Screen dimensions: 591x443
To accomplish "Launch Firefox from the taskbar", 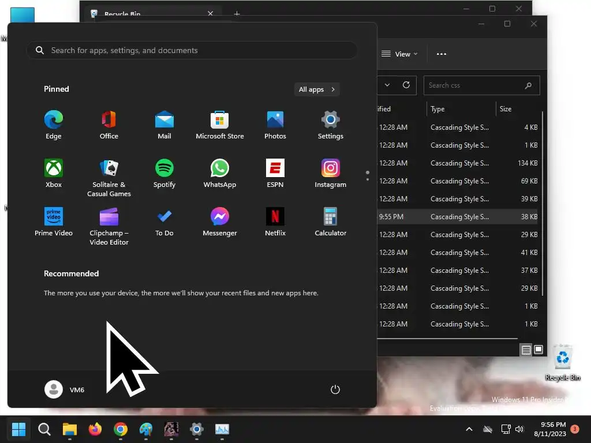I will [x=95, y=429].
